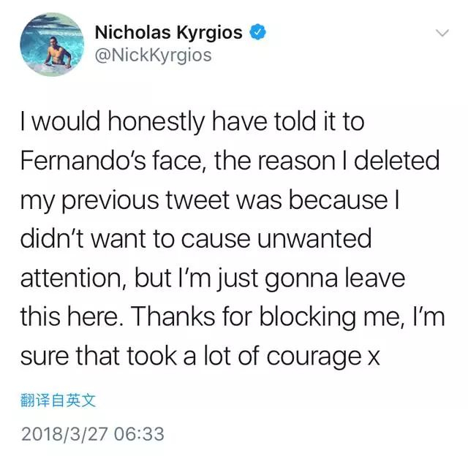Select the Nicholas Kyrgios display name

(169, 32)
